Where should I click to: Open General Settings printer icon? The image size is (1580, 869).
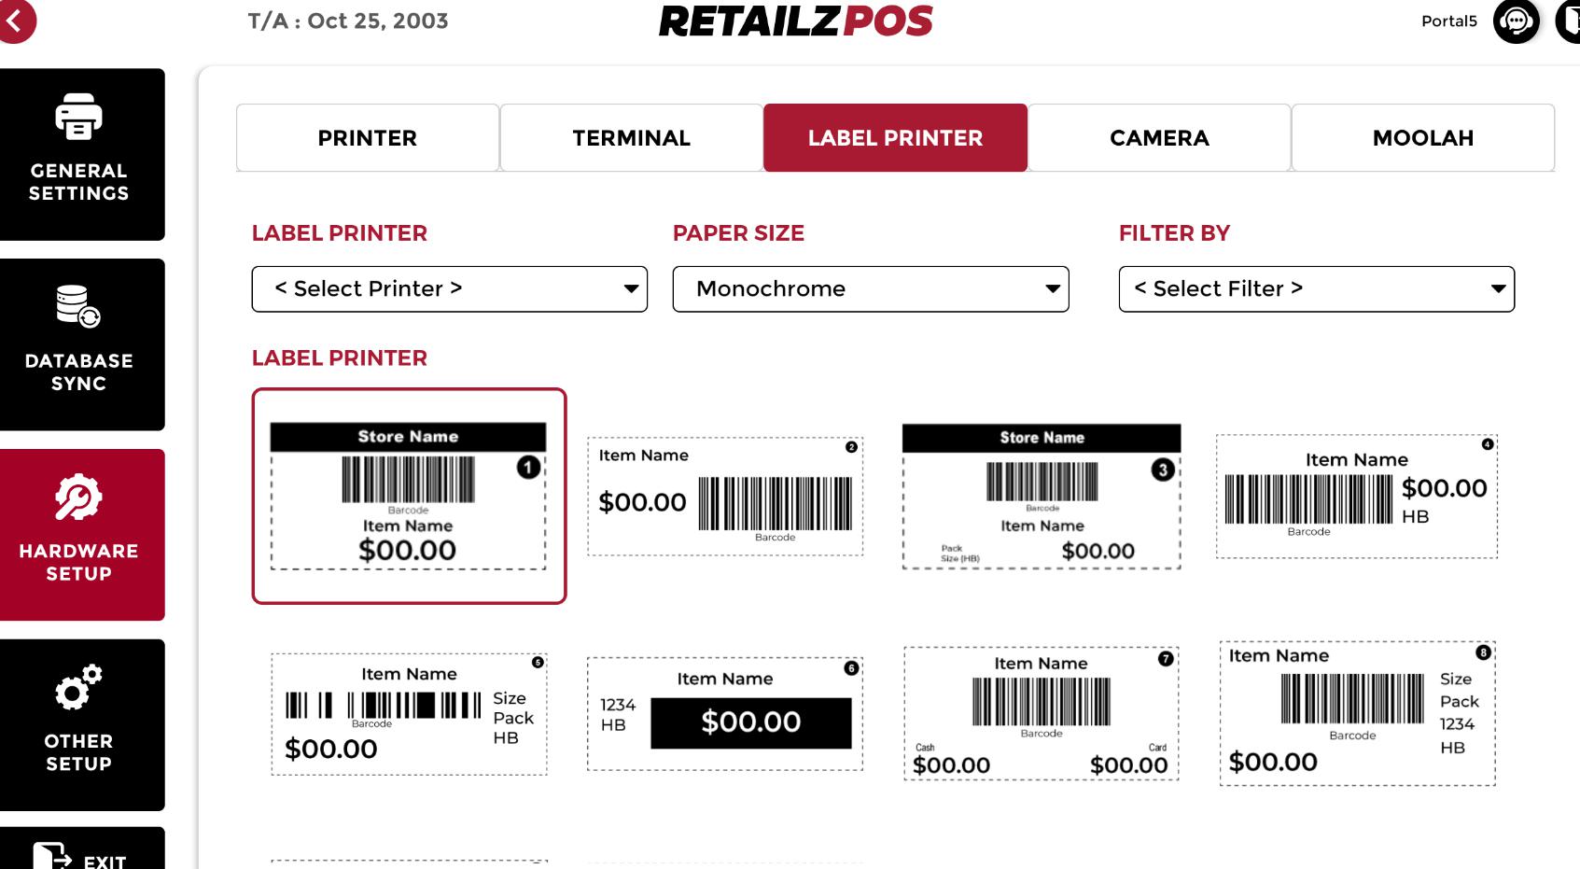[78, 118]
